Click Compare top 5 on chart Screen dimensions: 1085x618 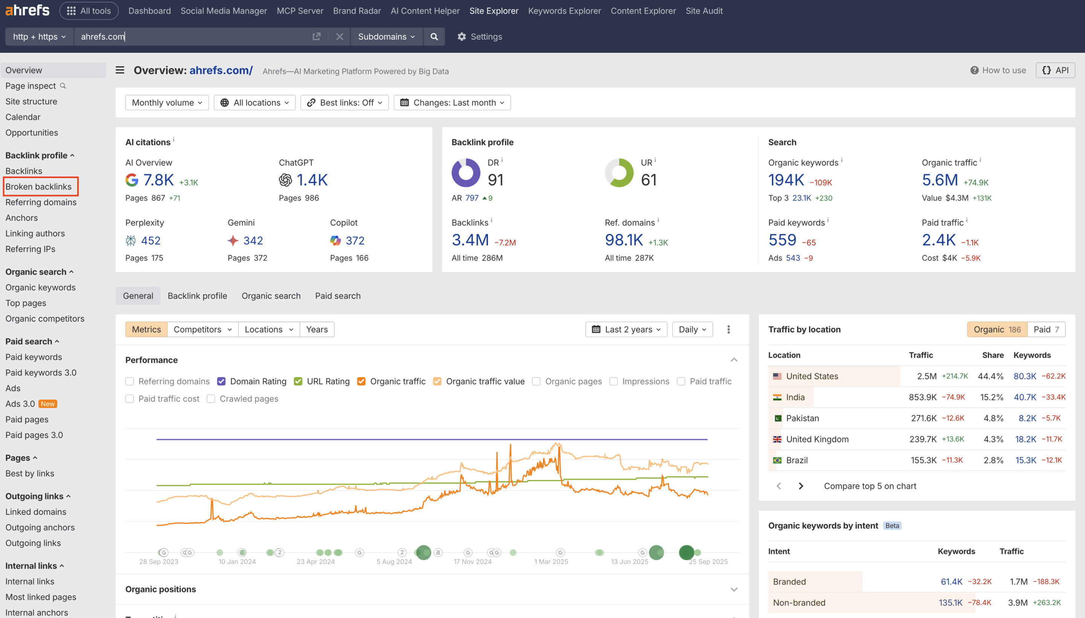870,486
